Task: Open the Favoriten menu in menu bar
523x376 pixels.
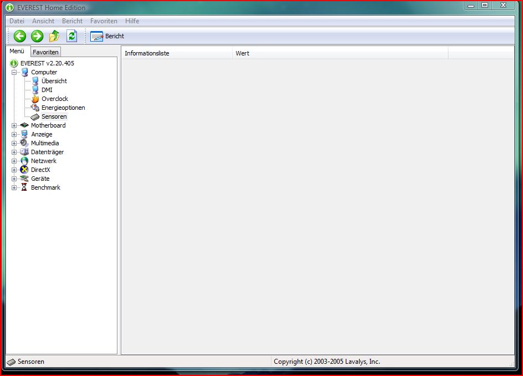Action: coord(104,21)
